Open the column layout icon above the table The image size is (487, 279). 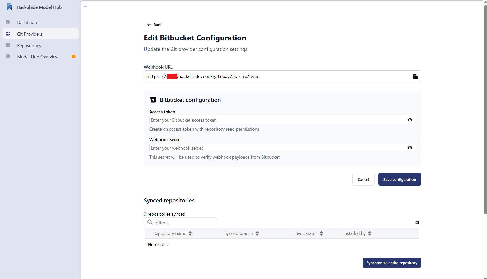tap(417, 222)
